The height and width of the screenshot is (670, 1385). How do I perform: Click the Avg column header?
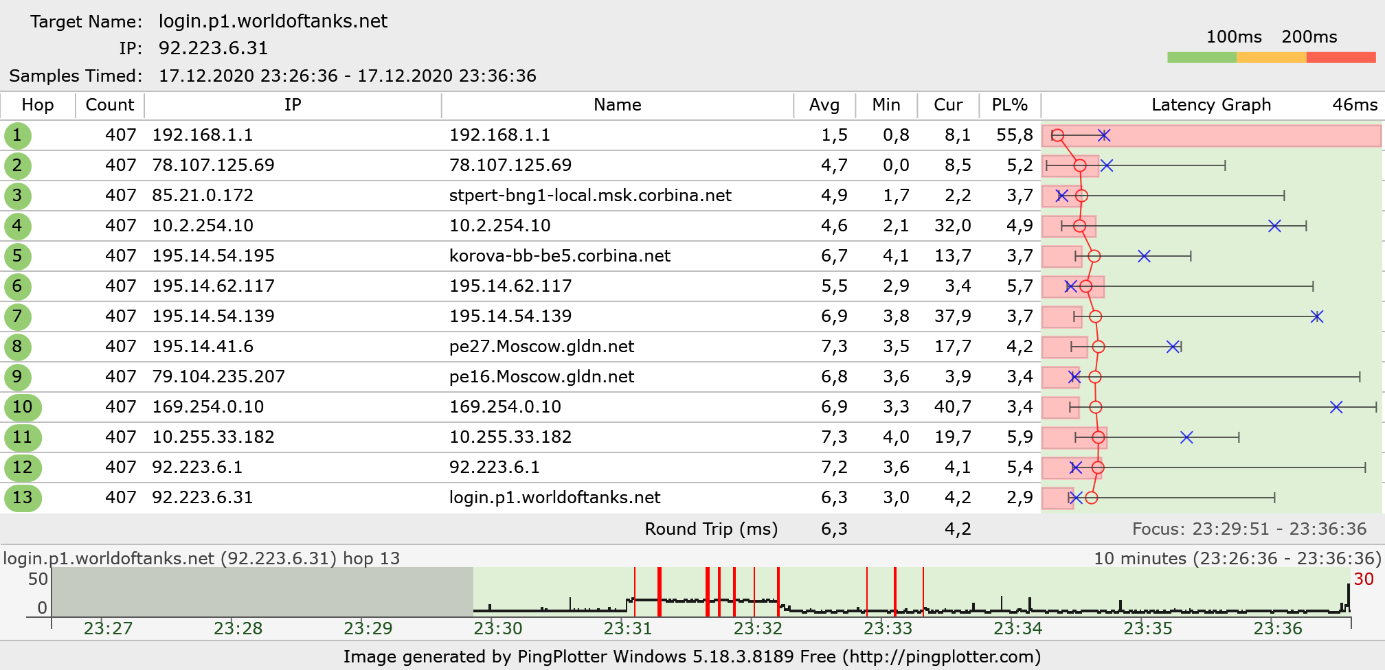pyautogui.click(x=824, y=105)
